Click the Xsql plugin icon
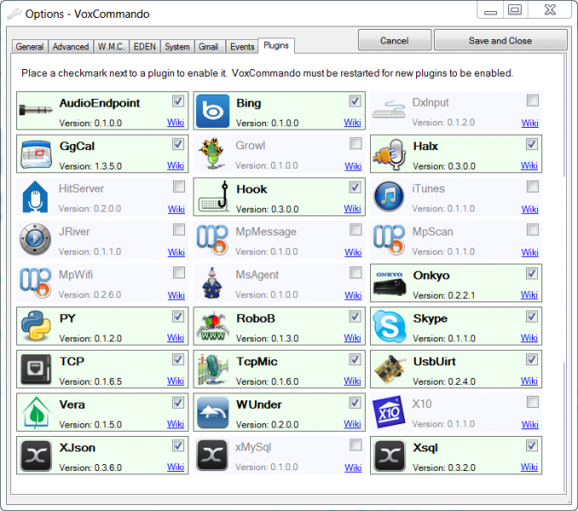The height and width of the screenshot is (511, 578). [390, 456]
